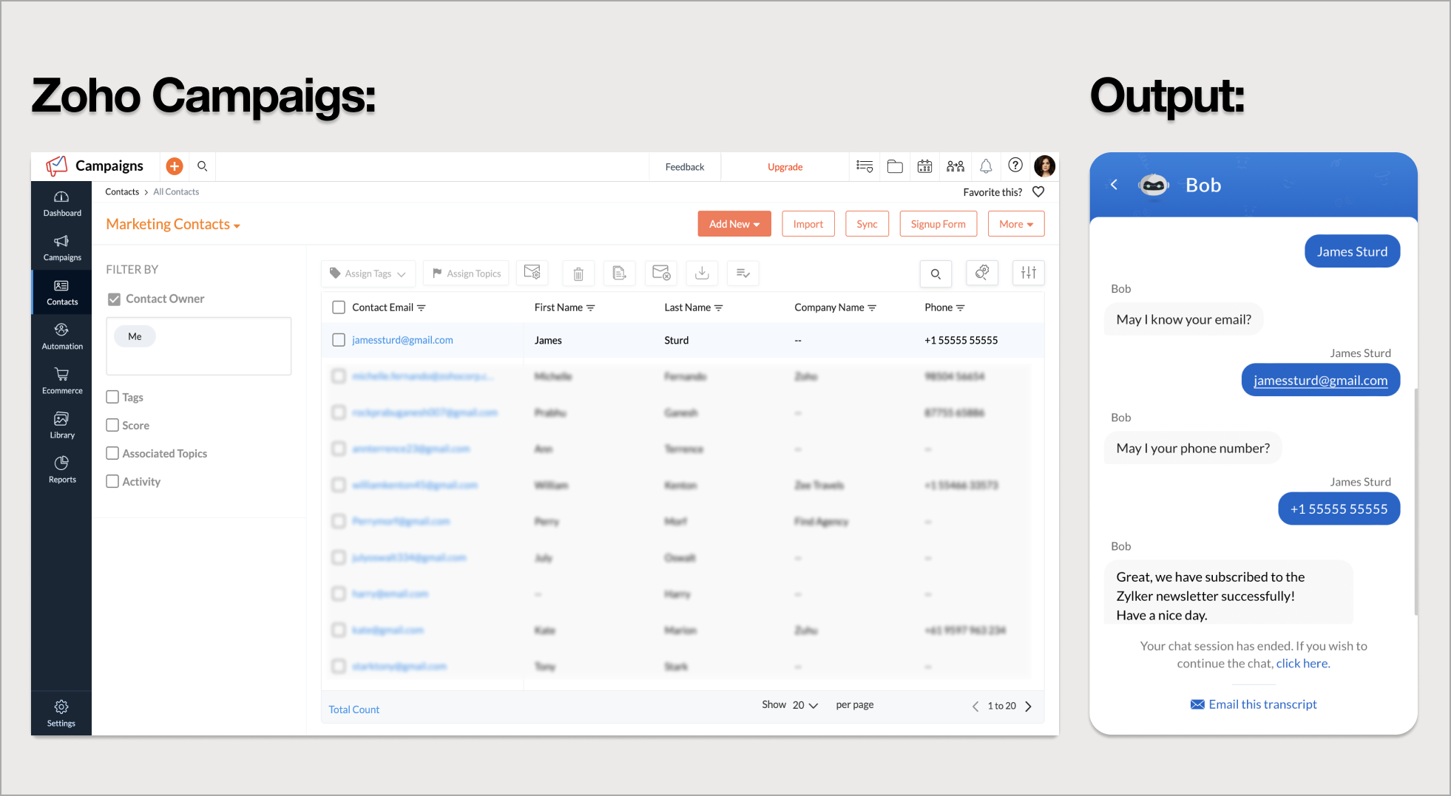The image size is (1451, 796).
Task: Open jamessturd@gmail.com contact link in table
Action: click(402, 340)
